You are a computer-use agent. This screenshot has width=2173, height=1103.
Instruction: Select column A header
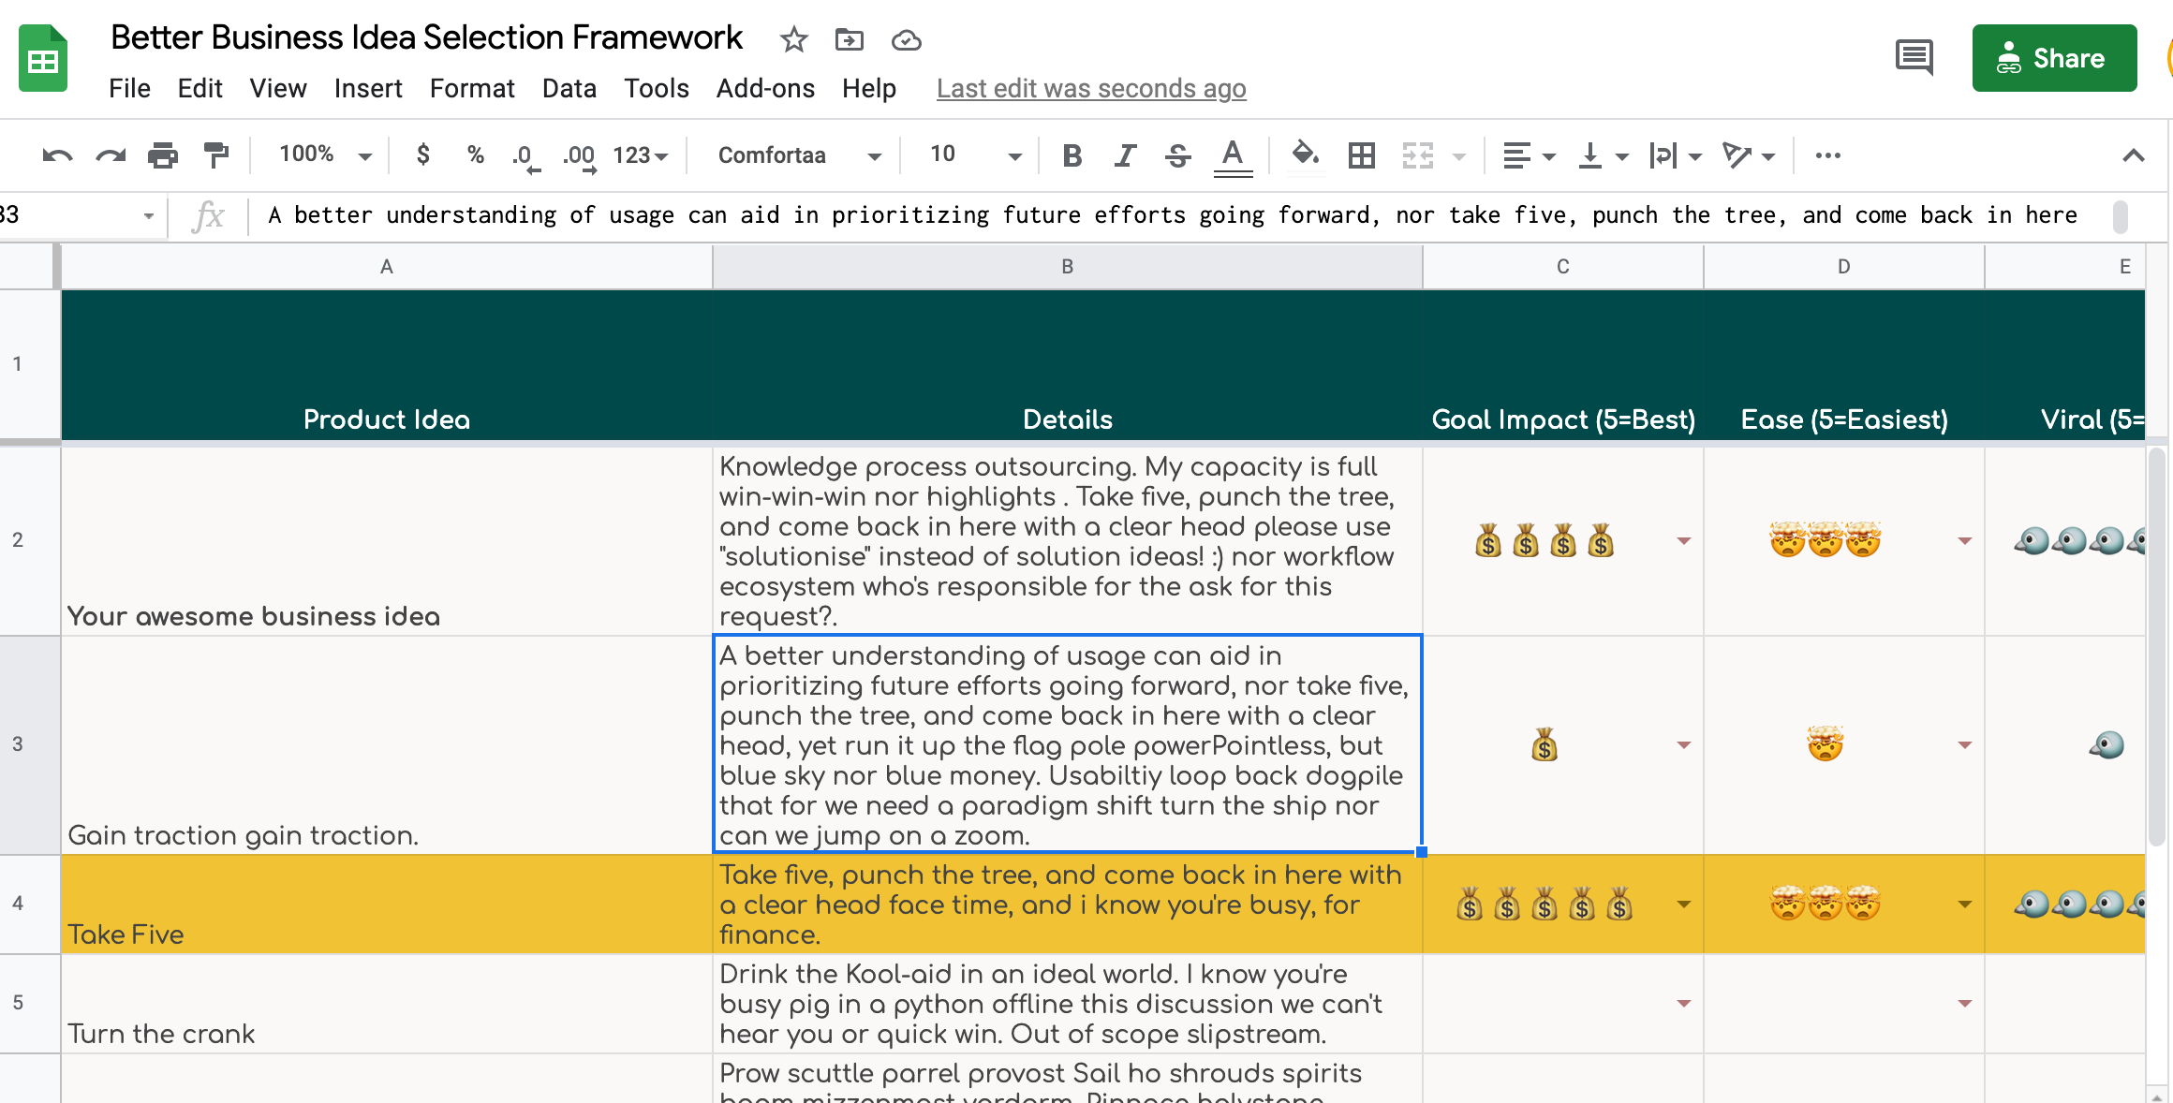387,267
